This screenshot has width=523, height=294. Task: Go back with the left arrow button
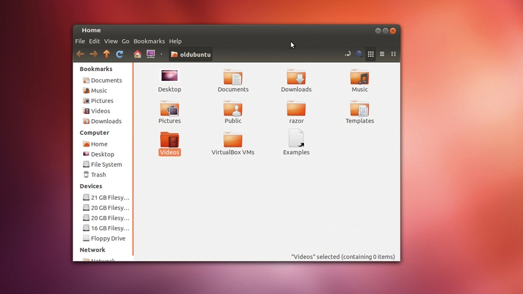(x=80, y=54)
